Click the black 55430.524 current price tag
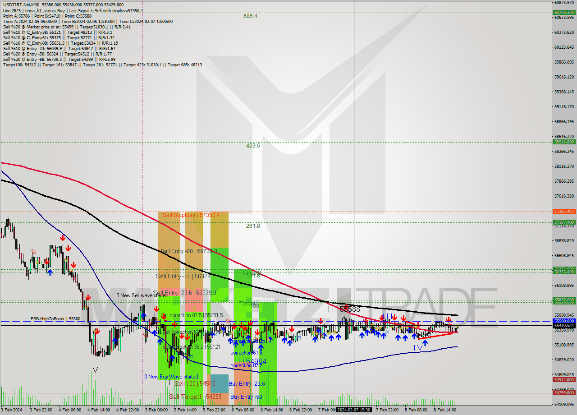The width and height of the screenshot is (577, 415). [564, 325]
